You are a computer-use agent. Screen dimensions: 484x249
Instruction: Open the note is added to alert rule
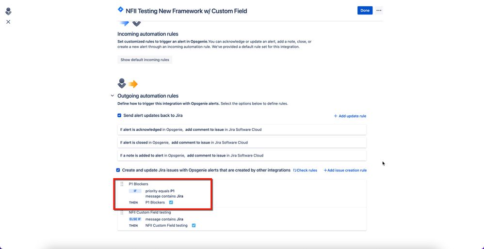(242, 156)
